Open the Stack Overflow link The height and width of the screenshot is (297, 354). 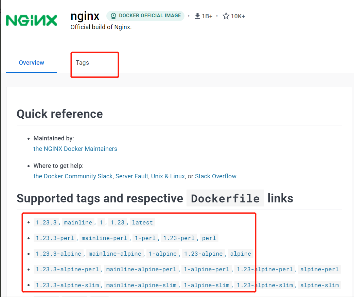216,176
